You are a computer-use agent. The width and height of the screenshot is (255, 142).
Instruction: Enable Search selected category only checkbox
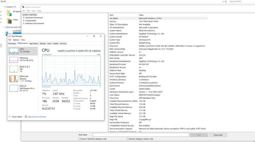click(80, 139)
